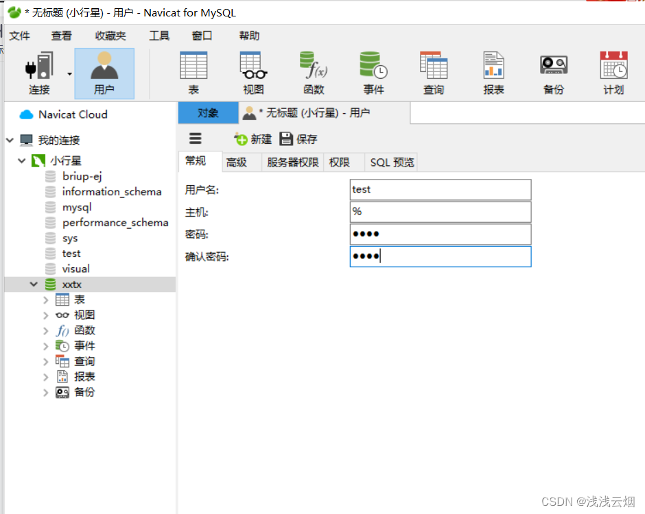Select the performance_schema database
Viewport: 645px width, 514px height.
(x=115, y=223)
